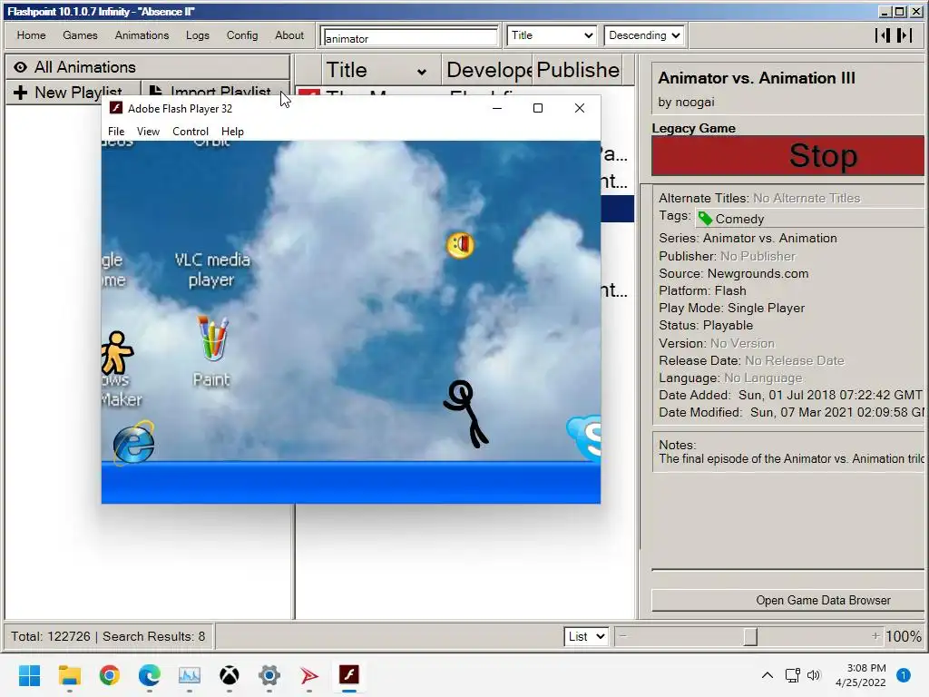This screenshot has height=697, width=929.
Task: Open the notification badge in the tray
Action: [x=904, y=675]
